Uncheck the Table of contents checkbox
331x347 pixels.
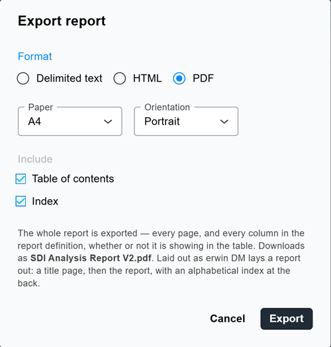[21, 179]
